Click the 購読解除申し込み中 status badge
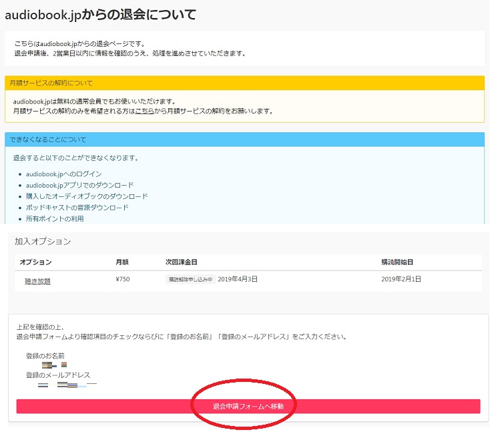Image resolution: width=504 pixels, height=432 pixels. coord(191,279)
